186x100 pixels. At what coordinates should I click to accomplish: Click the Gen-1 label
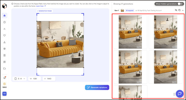click(x=117, y=10)
